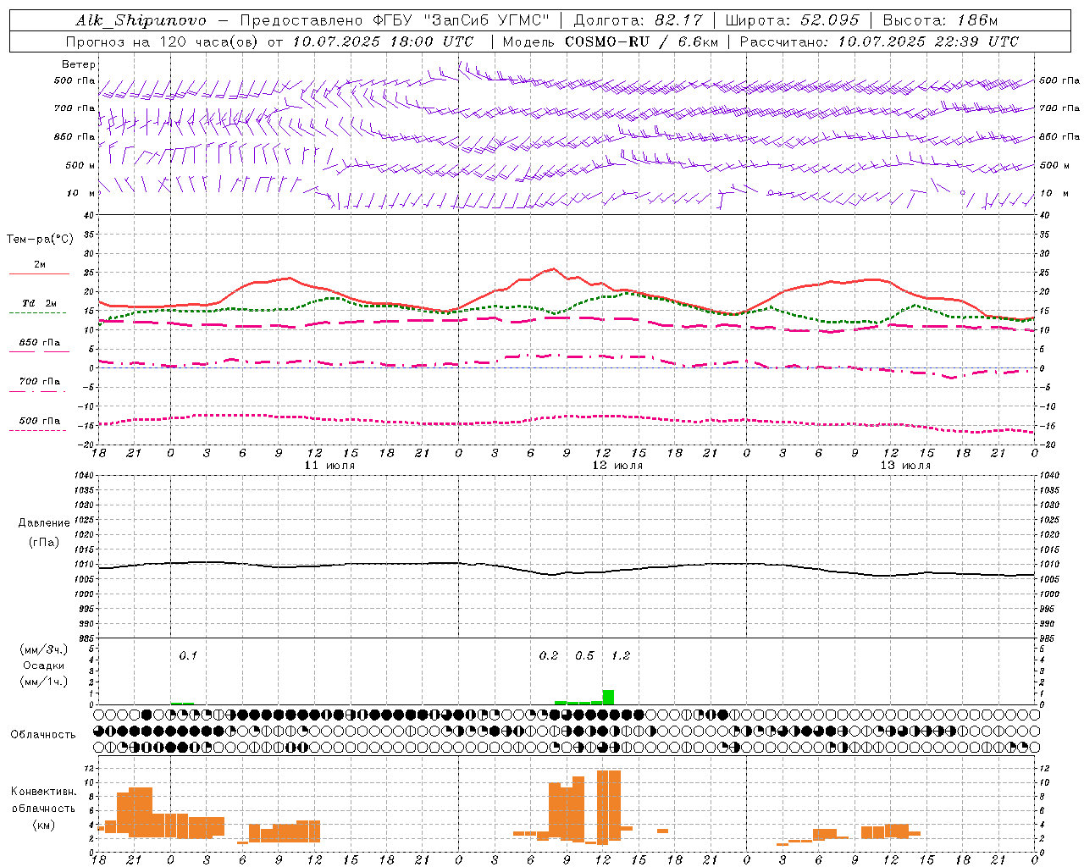Click the 'Облачность' cloudiness label
Screen dimensions: 1084x867
tap(43, 734)
